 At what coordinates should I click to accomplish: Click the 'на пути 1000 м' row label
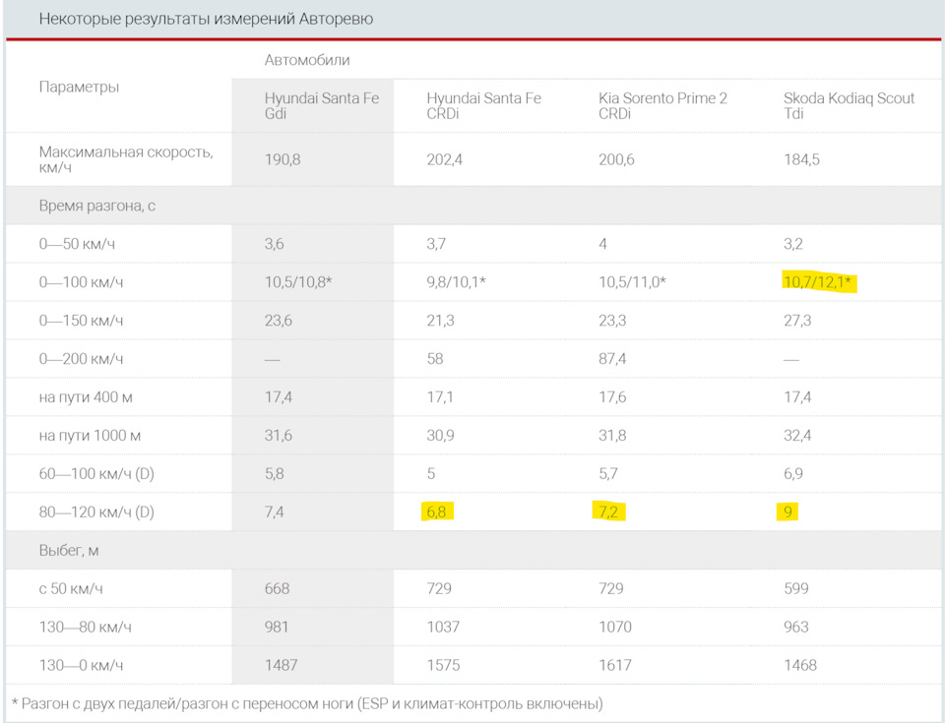tap(90, 436)
